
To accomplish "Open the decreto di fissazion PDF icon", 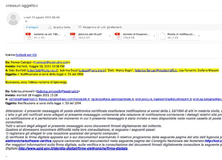I will pos(118,36).
